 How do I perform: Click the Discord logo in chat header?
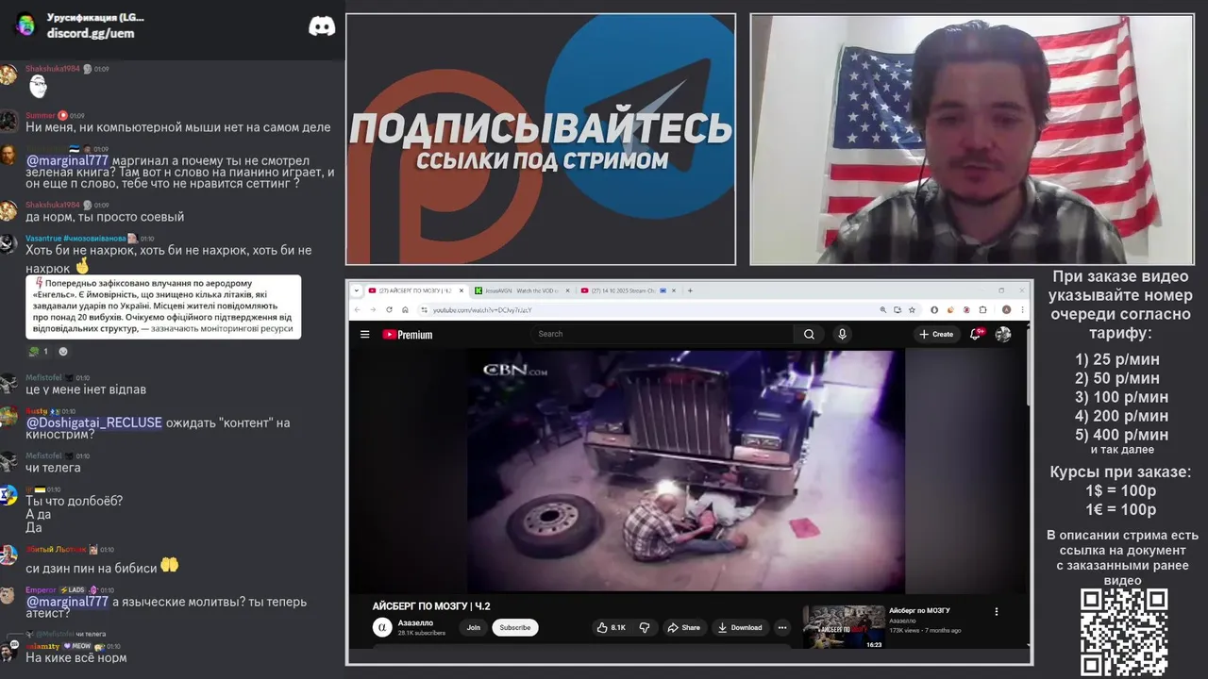coord(322,26)
